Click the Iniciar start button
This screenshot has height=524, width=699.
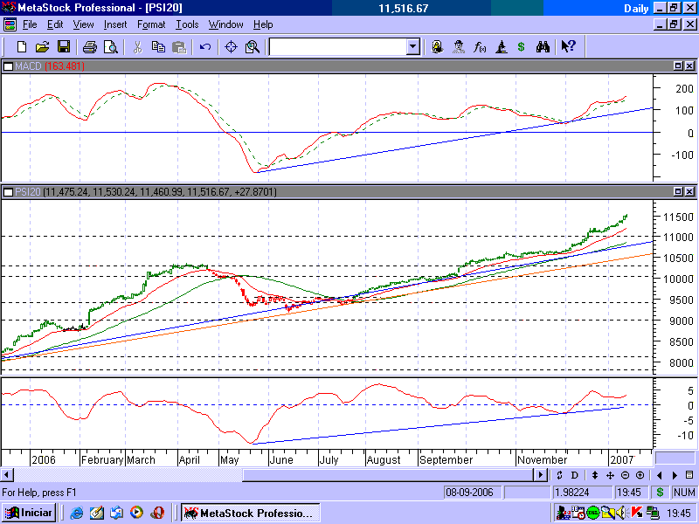click(29, 513)
